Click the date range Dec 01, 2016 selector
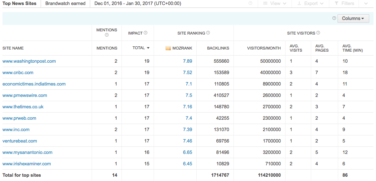The image size is (376, 181). pos(138,4)
